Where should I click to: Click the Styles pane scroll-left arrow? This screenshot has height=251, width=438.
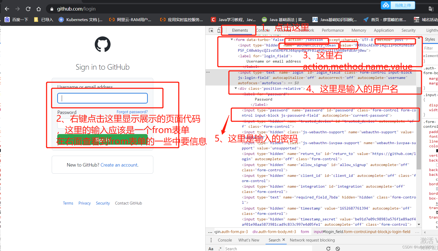point(425,232)
